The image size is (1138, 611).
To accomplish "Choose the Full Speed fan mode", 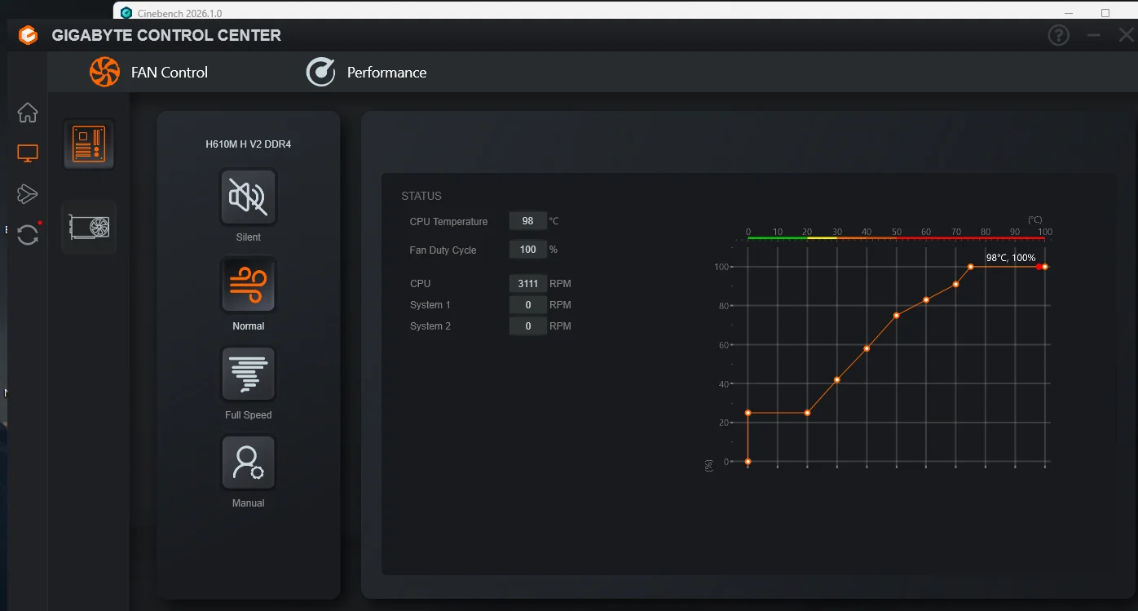I will pyautogui.click(x=249, y=374).
